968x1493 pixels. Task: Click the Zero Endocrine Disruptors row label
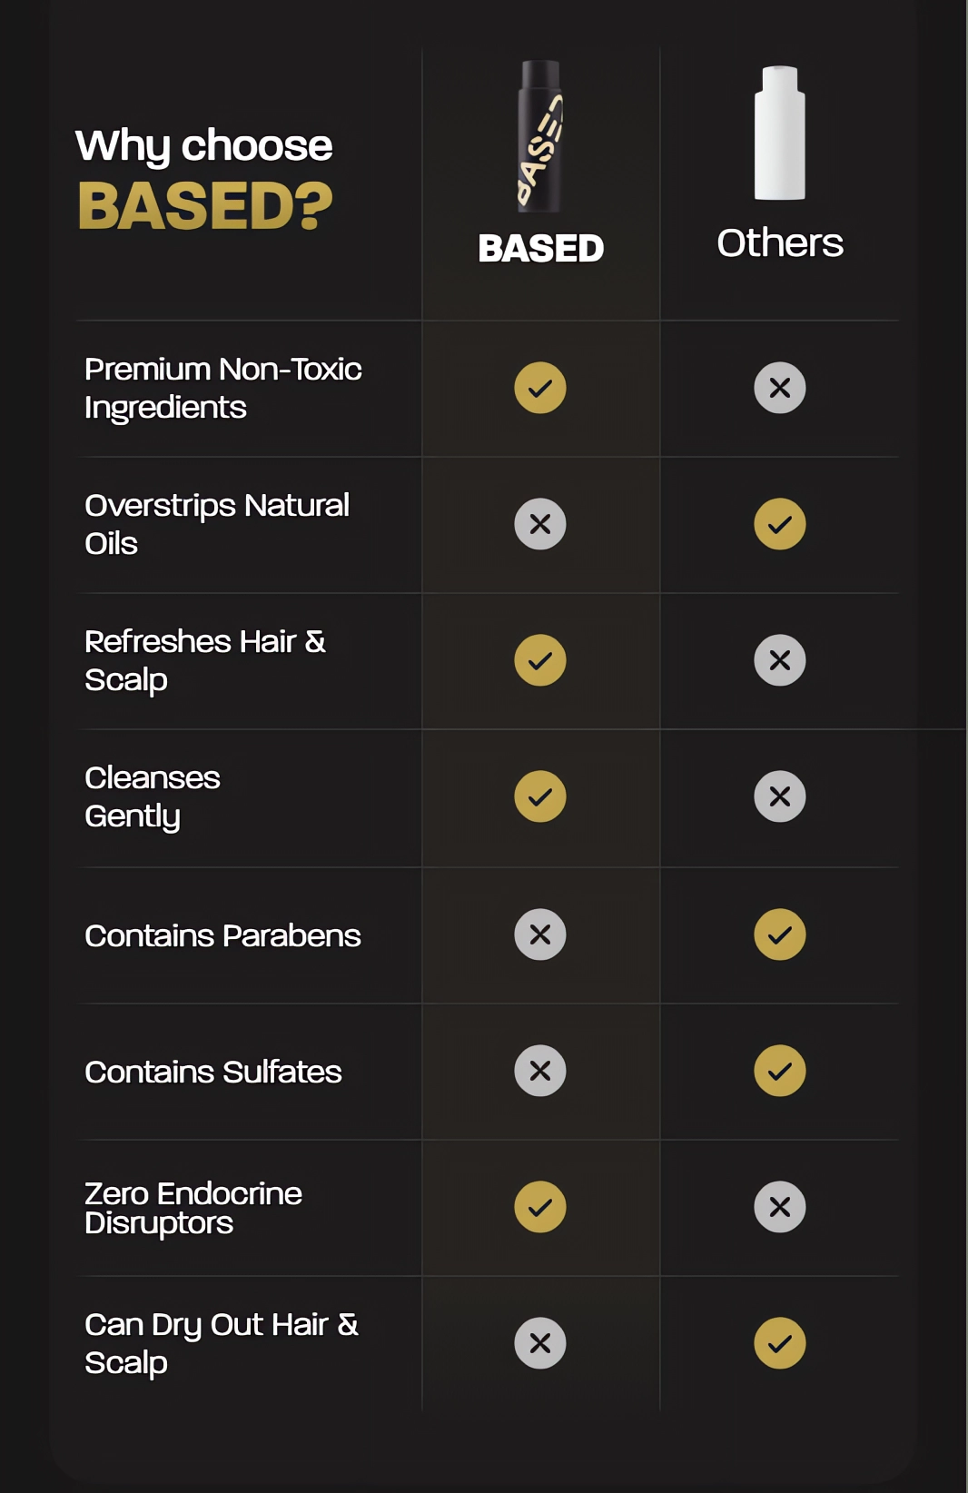pos(193,1208)
